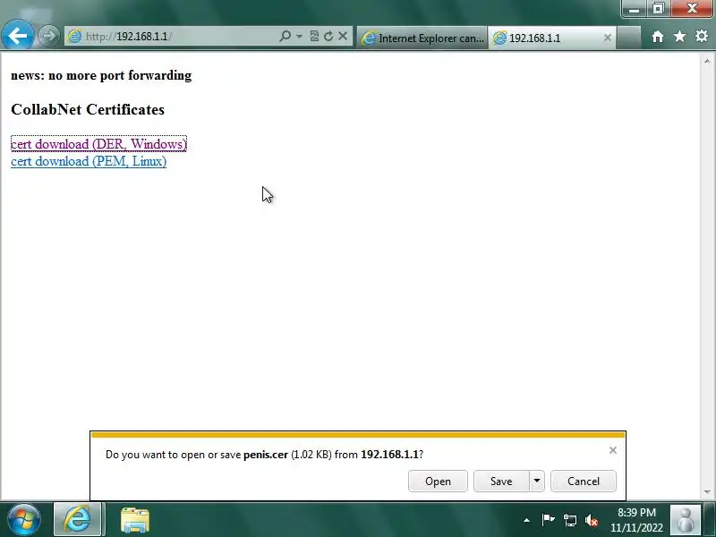Viewport: 716px width, 537px height.
Task: Click Save in the download prompt
Action: click(501, 482)
